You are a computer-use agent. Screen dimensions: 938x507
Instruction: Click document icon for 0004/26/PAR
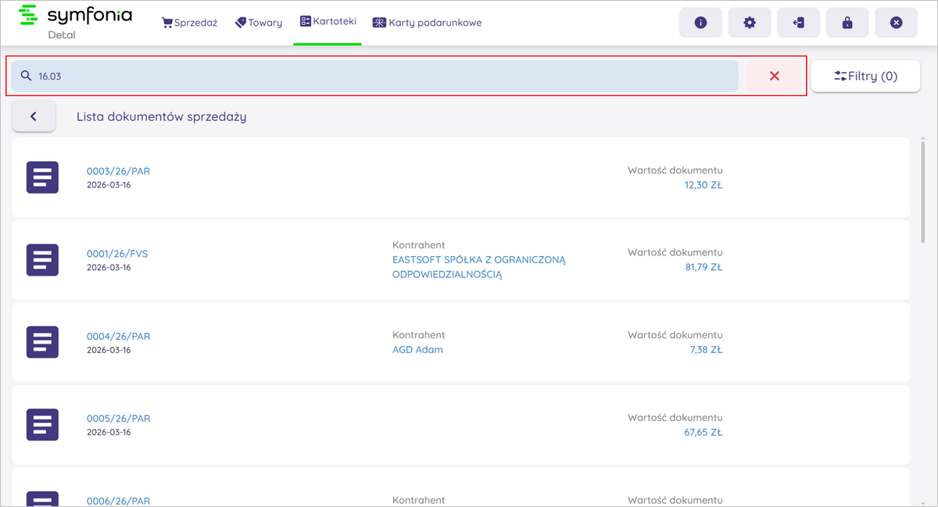click(x=42, y=342)
